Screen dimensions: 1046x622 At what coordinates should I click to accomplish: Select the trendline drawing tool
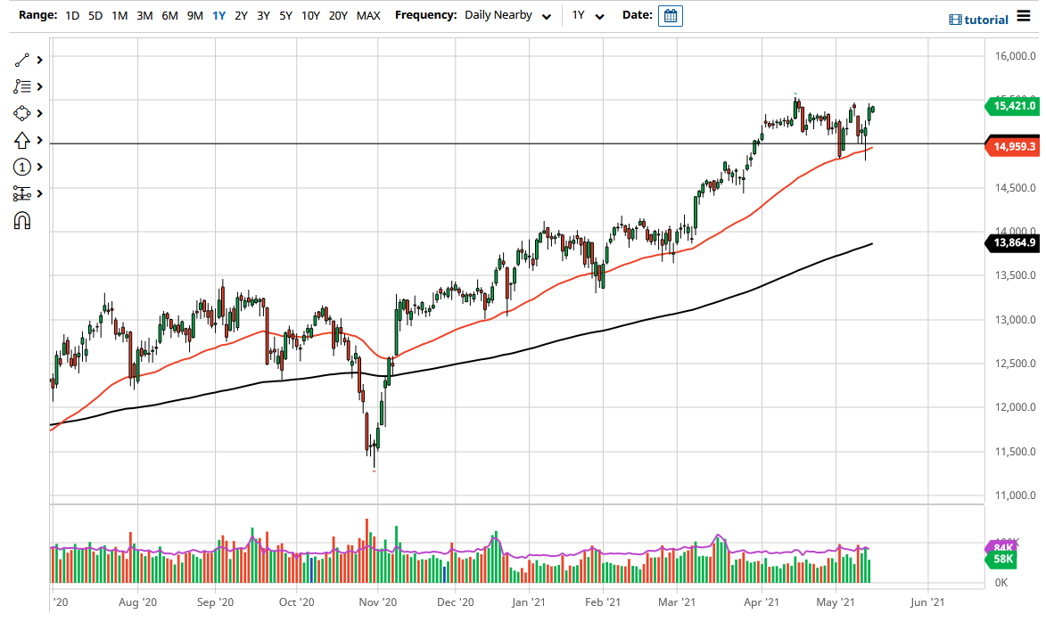coord(23,60)
